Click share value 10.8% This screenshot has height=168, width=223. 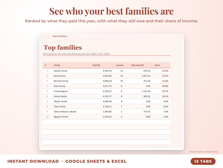coord(165,86)
